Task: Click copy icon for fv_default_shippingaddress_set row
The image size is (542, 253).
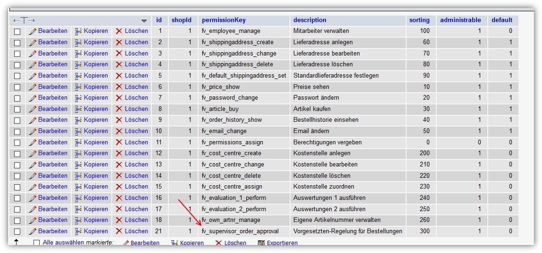Action: [78, 76]
